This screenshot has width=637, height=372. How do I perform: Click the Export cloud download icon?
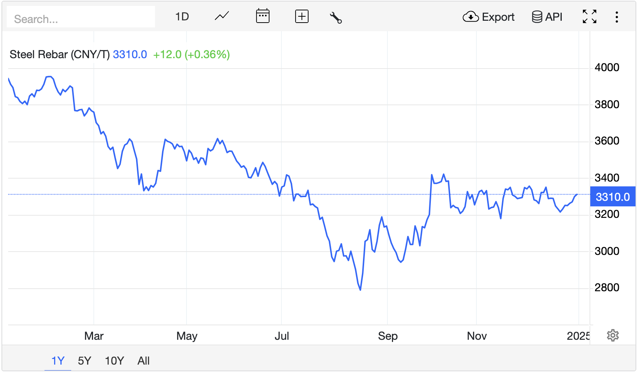click(x=471, y=17)
